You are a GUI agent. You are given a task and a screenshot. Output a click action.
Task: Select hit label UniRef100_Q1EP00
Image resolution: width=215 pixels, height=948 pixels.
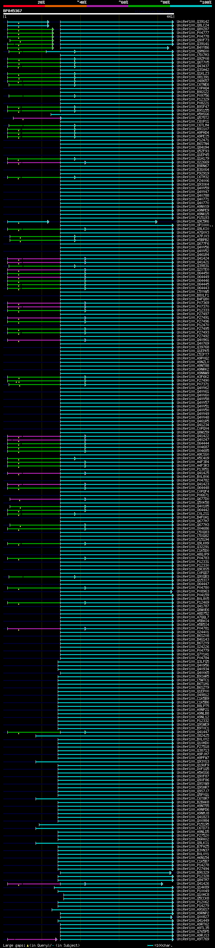[x=193, y=691]
